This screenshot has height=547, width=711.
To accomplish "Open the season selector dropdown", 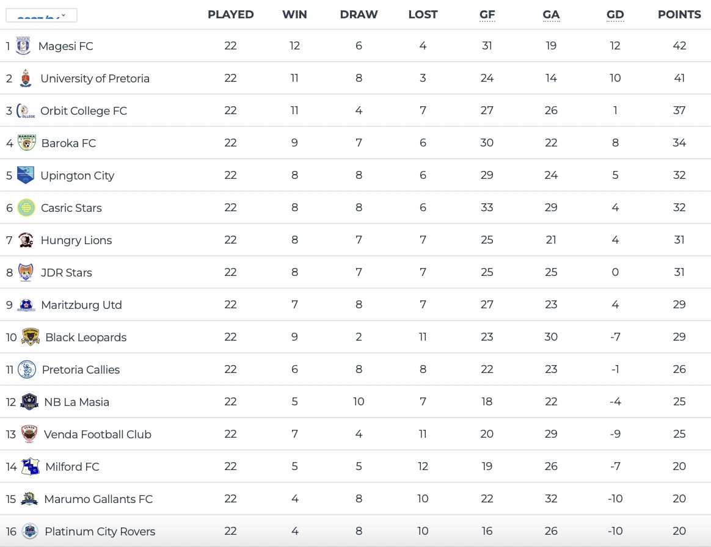I will click(x=42, y=16).
